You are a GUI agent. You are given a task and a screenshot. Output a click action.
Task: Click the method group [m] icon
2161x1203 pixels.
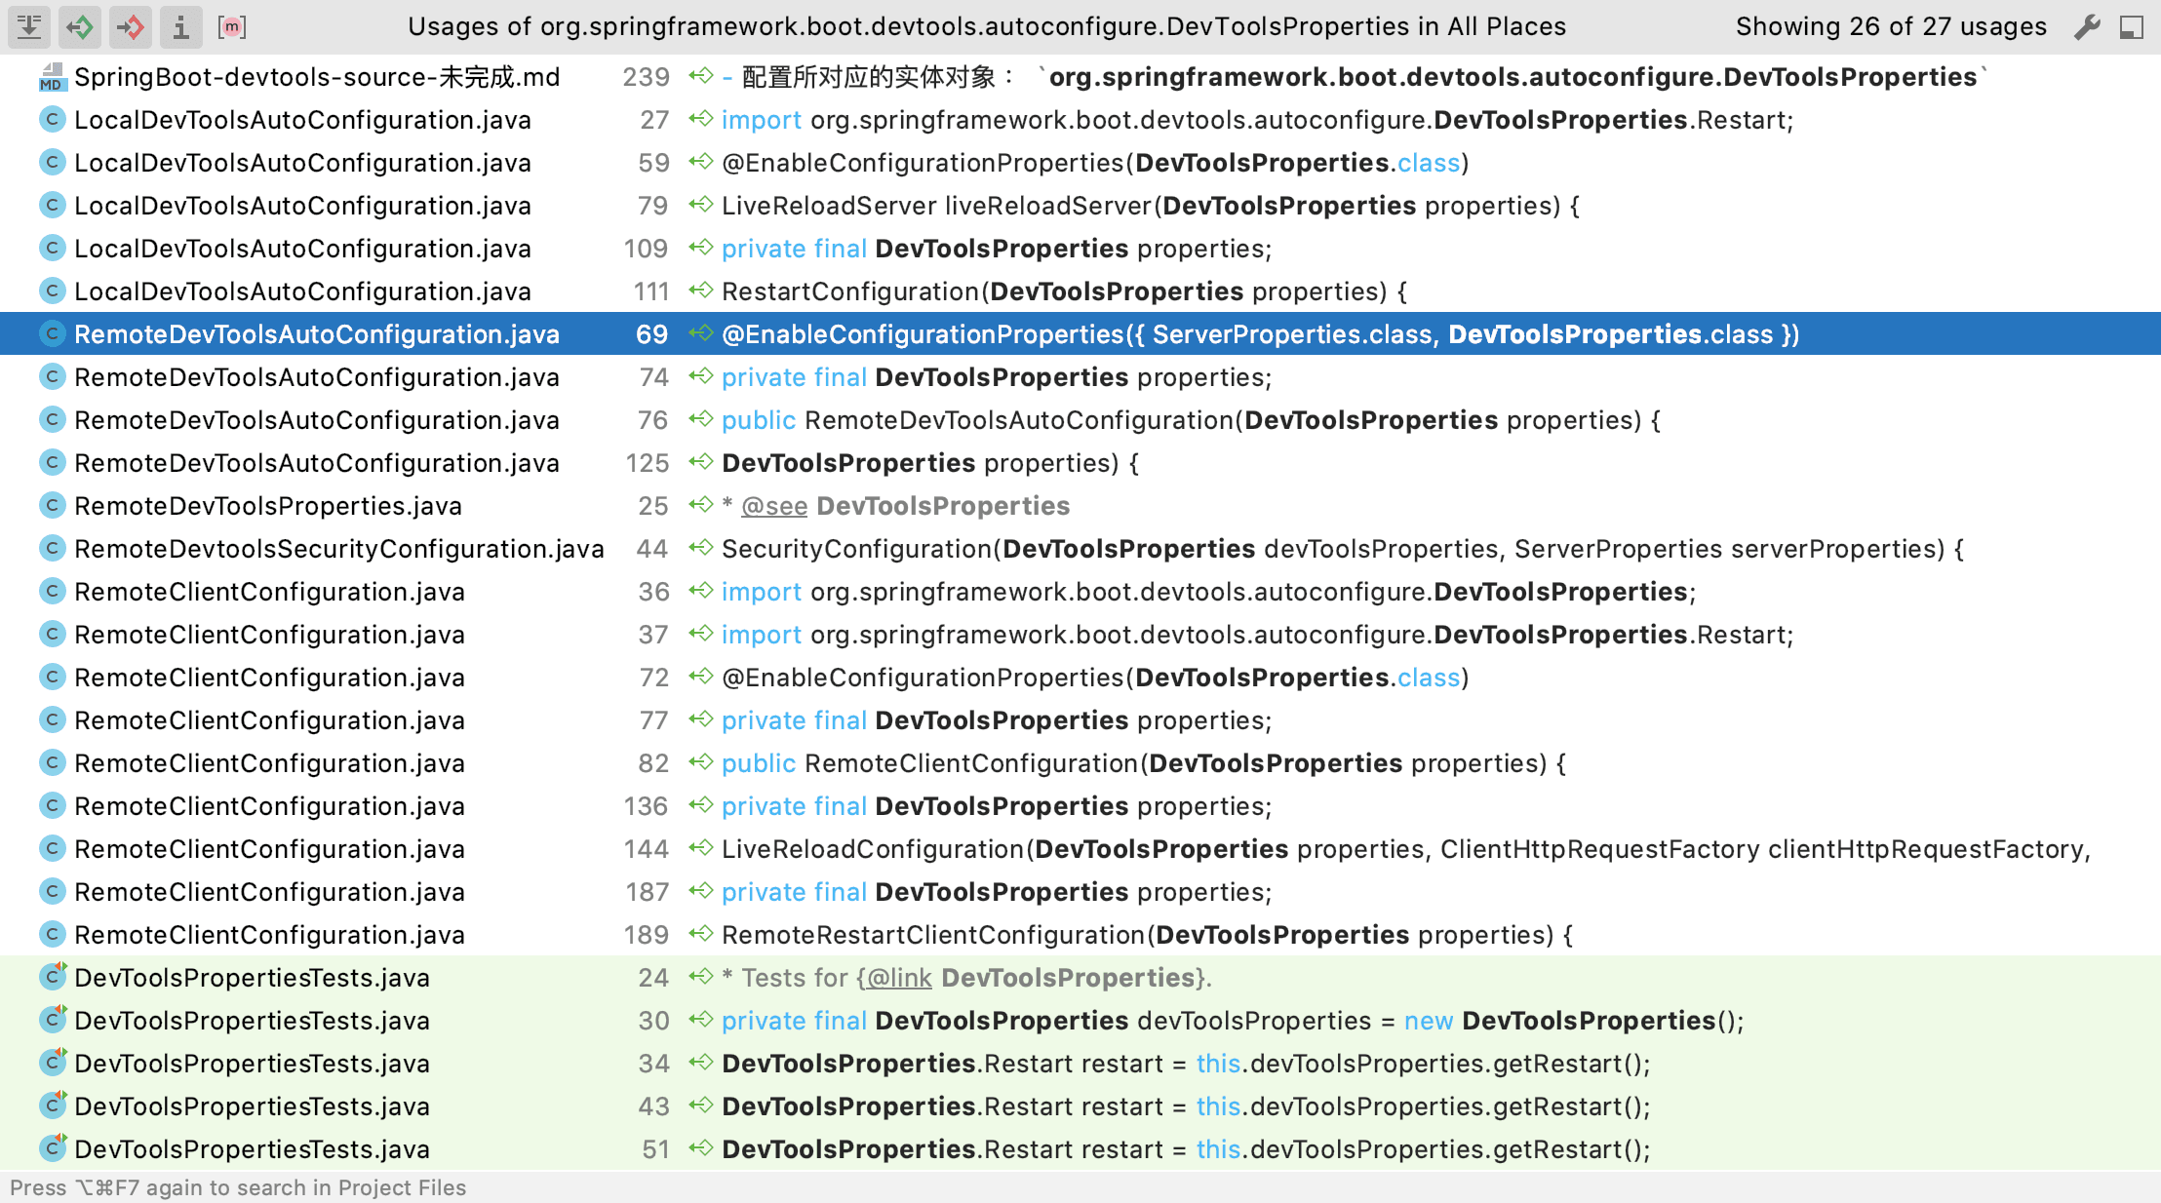click(231, 26)
